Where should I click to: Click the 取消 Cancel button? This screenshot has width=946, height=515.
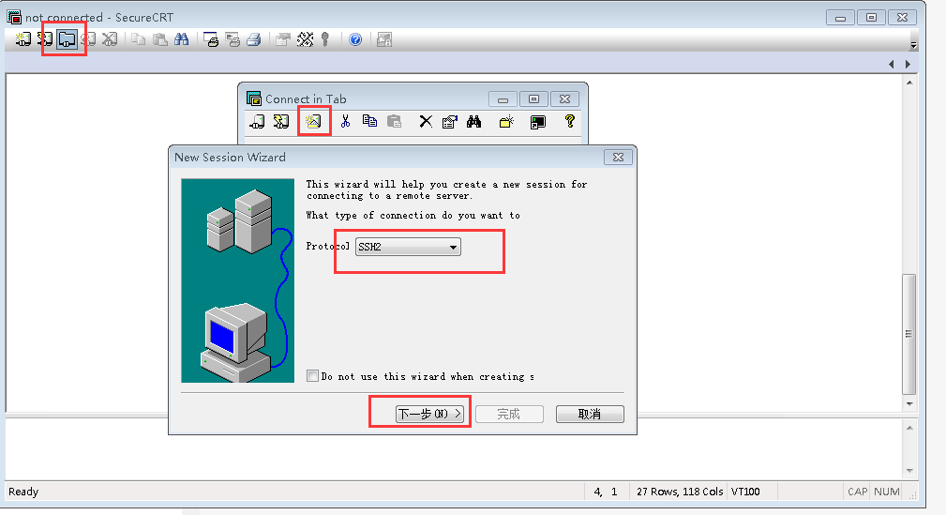(590, 414)
